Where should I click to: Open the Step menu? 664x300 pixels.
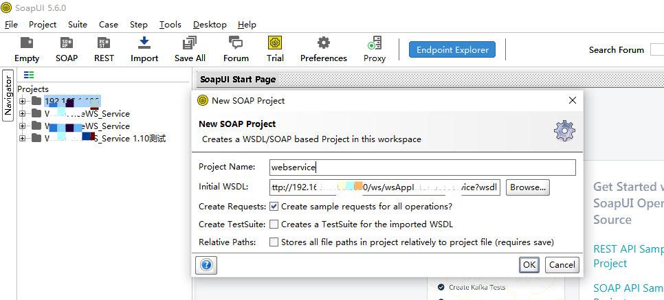click(x=138, y=25)
